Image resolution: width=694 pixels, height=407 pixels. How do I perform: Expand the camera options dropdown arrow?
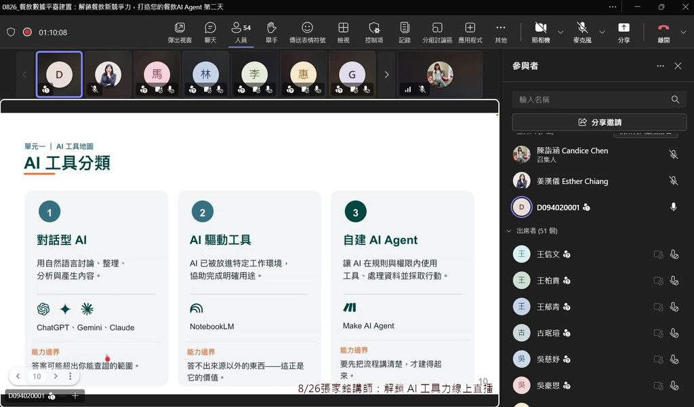560,33
